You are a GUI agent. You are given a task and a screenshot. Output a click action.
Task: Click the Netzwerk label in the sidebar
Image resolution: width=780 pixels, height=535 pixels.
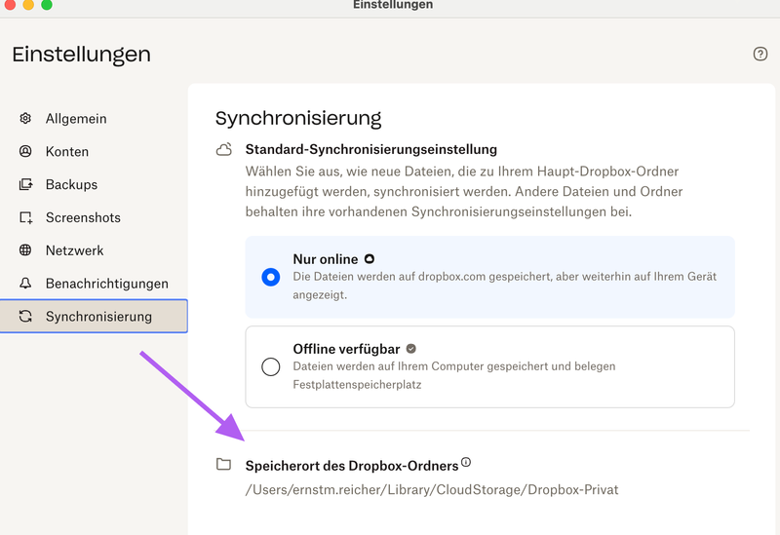pyautogui.click(x=74, y=250)
